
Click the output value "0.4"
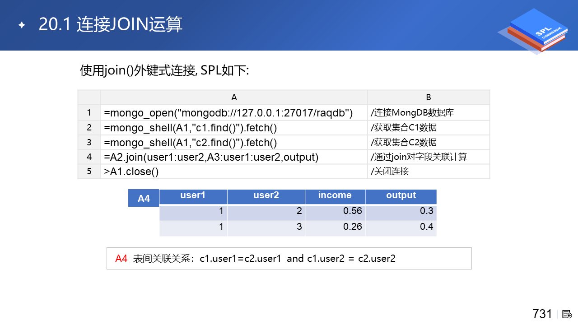[401, 228]
